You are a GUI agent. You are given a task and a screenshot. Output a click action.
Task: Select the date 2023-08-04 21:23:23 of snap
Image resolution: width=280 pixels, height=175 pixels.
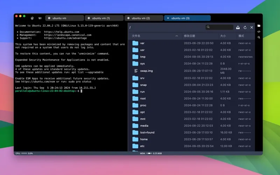click(x=198, y=85)
